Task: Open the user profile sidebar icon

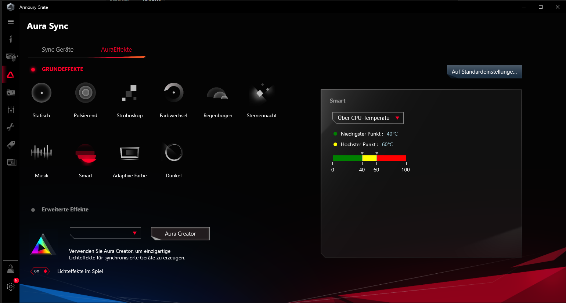Action: click(11, 269)
